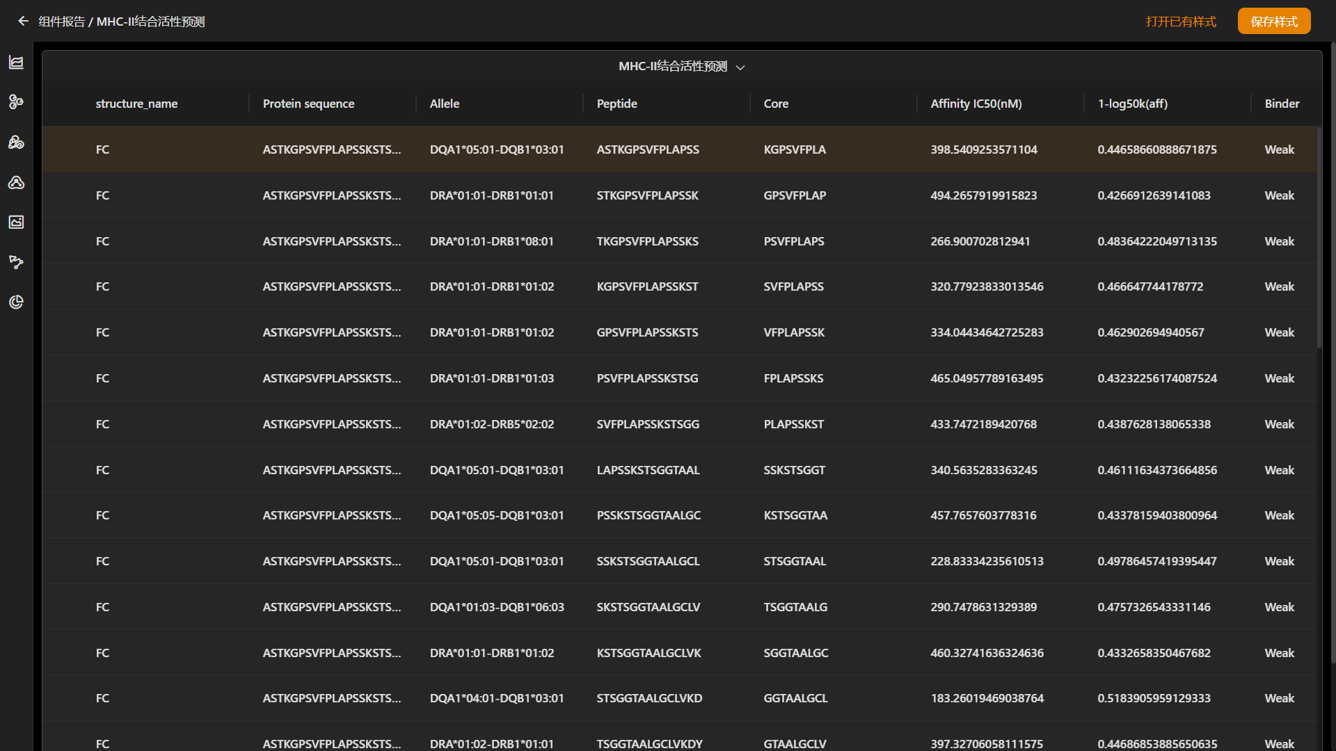The width and height of the screenshot is (1336, 751).
Task: Click allele cell DQA1*01:03-DQB1*06:03
Action: click(x=497, y=607)
